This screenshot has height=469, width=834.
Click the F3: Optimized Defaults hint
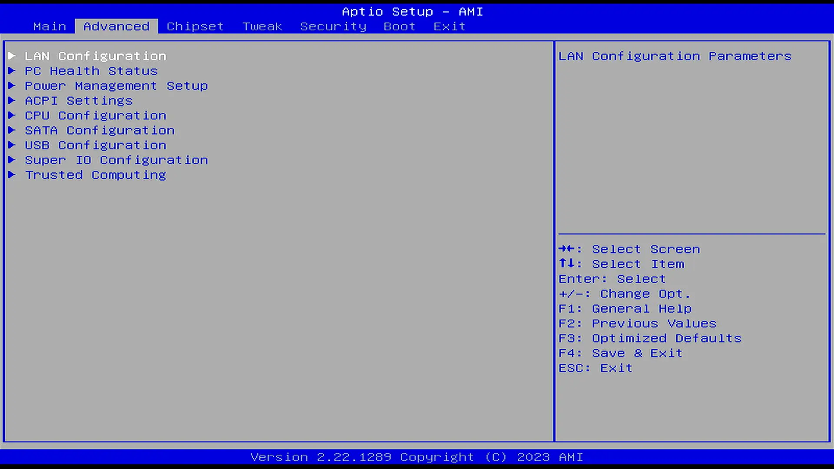(650, 338)
